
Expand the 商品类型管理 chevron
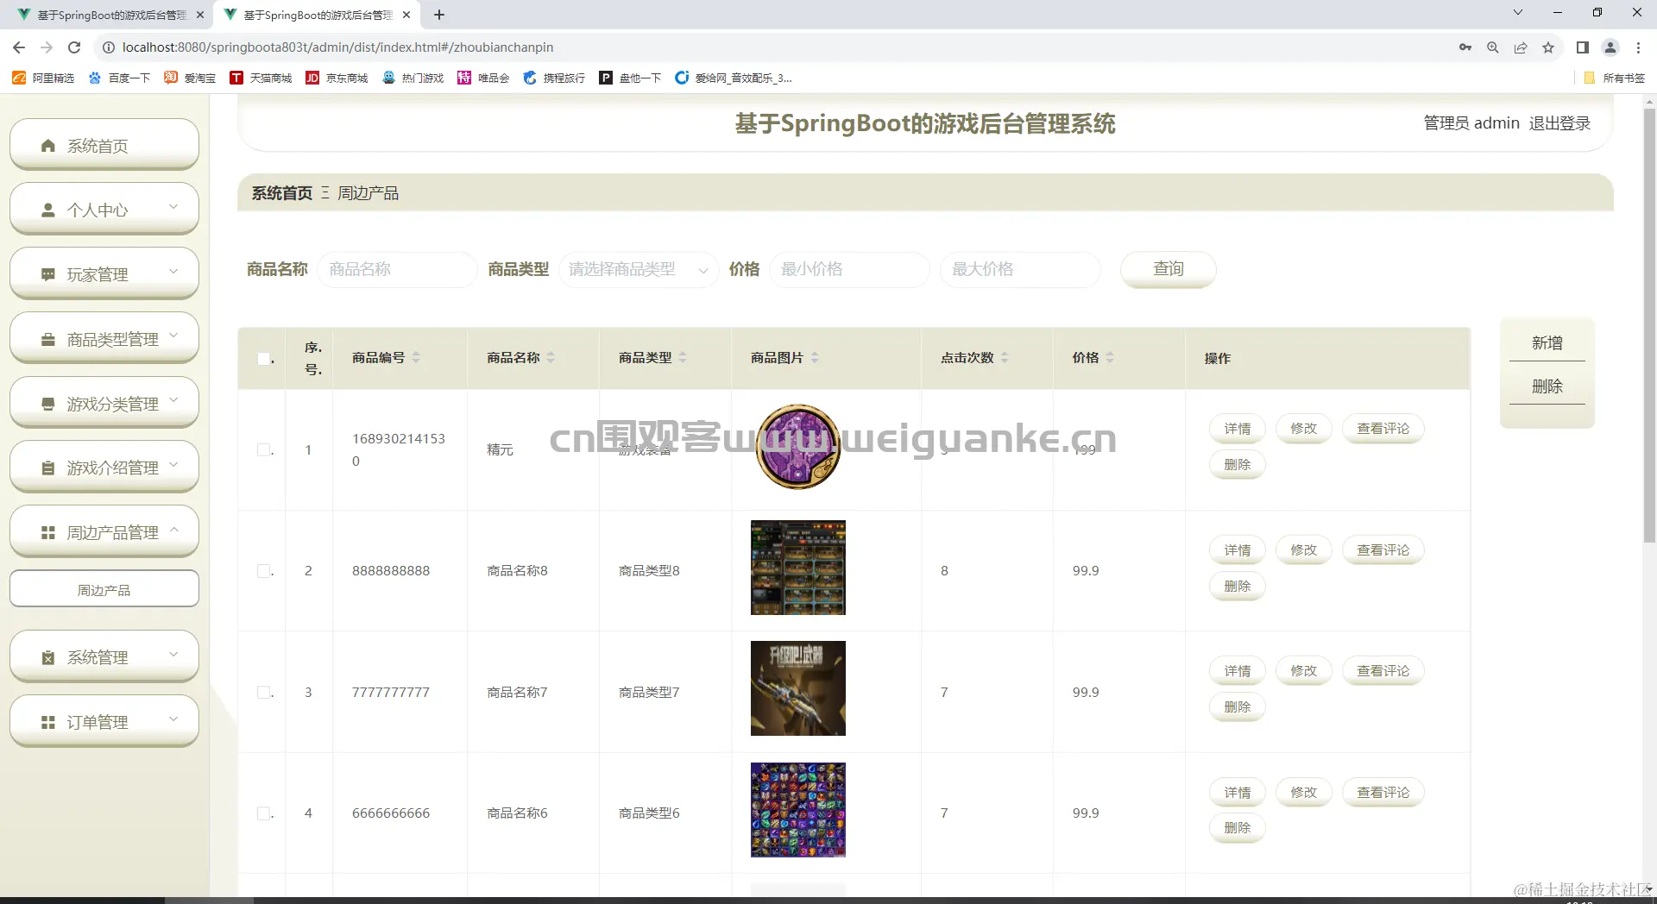click(173, 336)
